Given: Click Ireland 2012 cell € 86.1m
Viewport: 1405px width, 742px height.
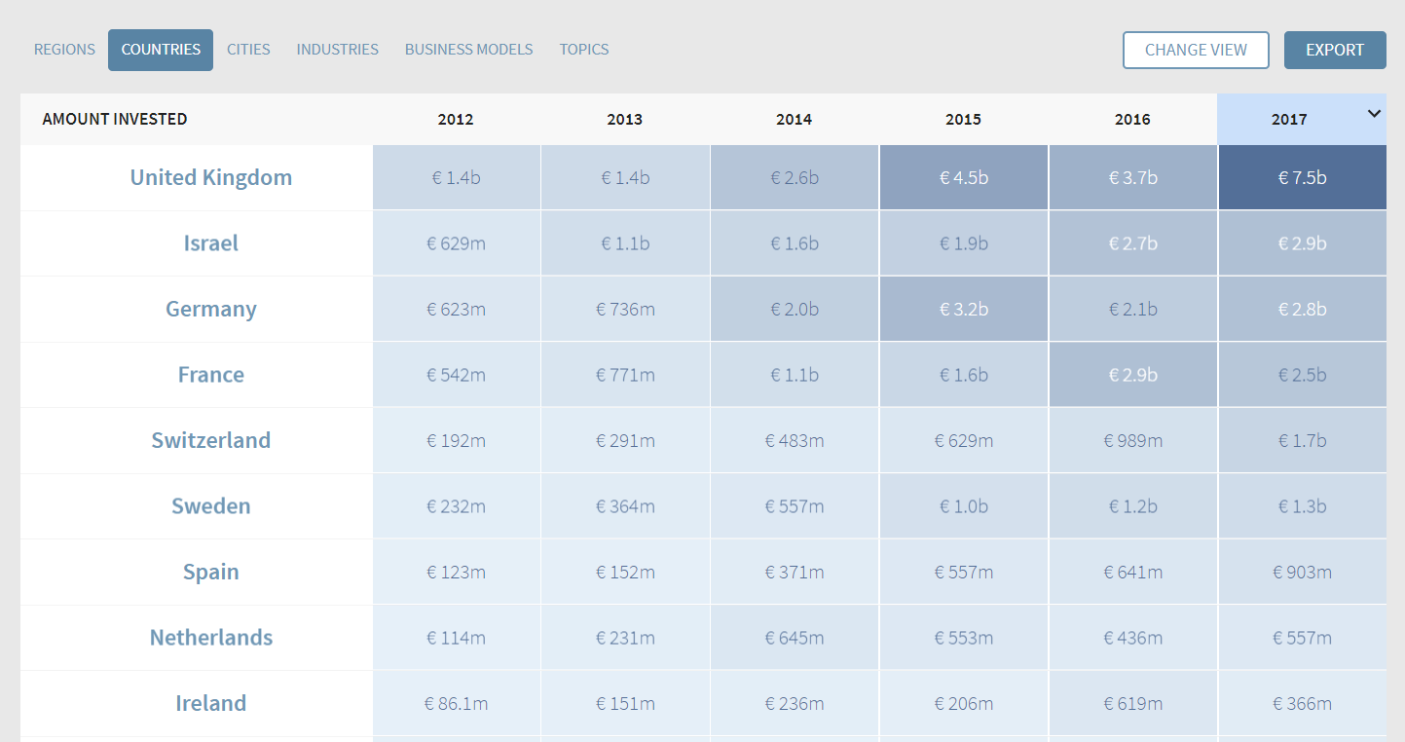Looking at the screenshot, I should pyautogui.click(x=456, y=703).
